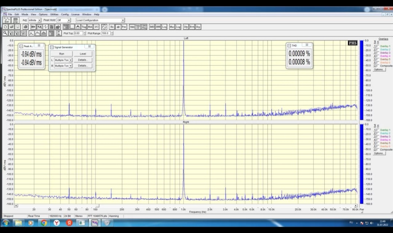
Task: Expand the Load Configuration dropdown
Action: click(x=123, y=20)
